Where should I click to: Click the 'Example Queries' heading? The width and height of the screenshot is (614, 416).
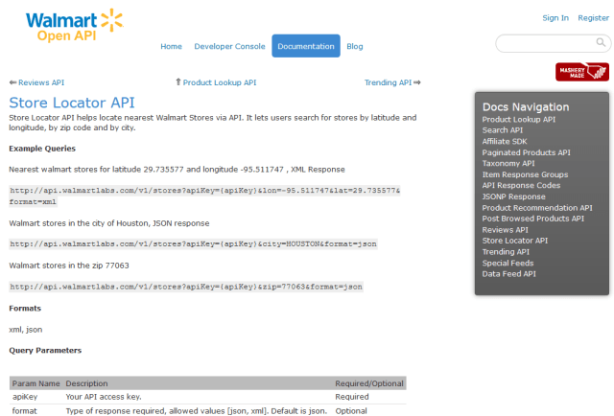click(42, 149)
